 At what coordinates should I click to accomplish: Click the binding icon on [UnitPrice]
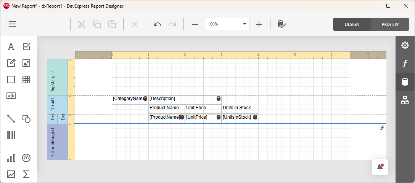coord(218,117)
